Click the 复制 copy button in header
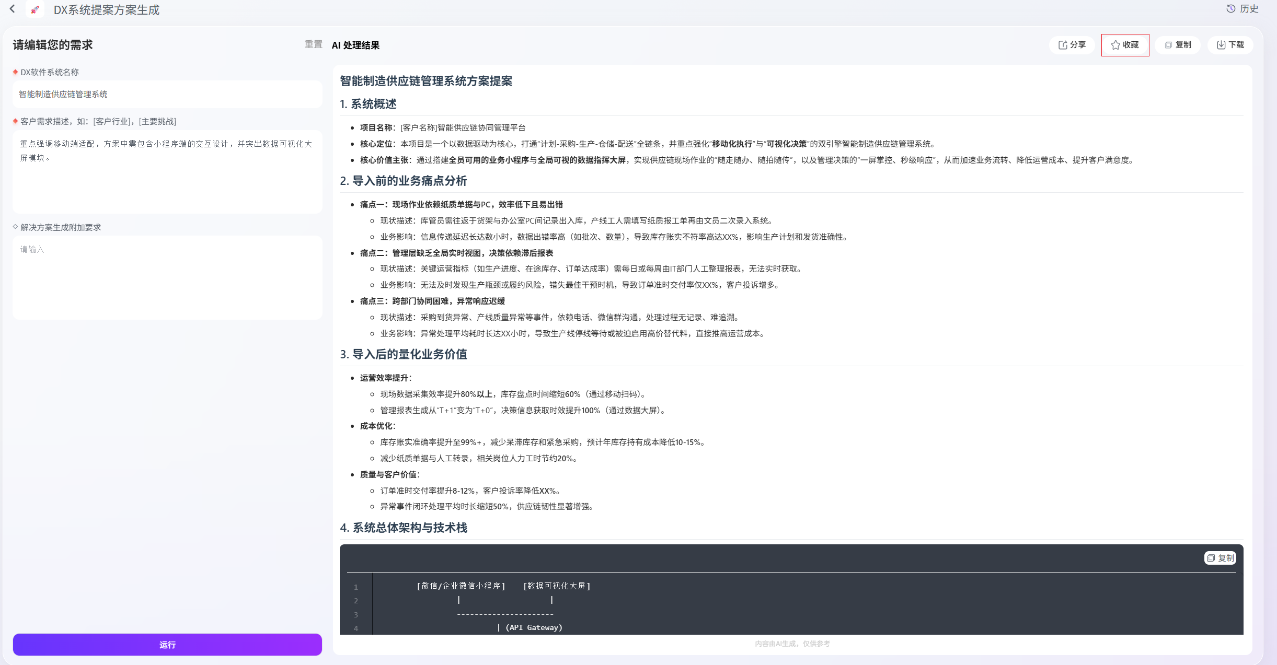1277x665 pixels. pyautogui.click(x=1178, y=45)
